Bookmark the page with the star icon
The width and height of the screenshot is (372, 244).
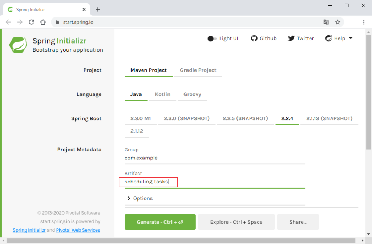(x=338, y=22)
